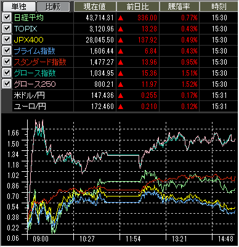Click the up-arrow in 米ドル/円 row

point(121,95)
